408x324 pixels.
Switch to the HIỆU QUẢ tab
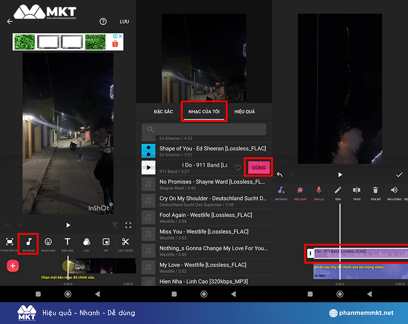[x=245, y=111]
